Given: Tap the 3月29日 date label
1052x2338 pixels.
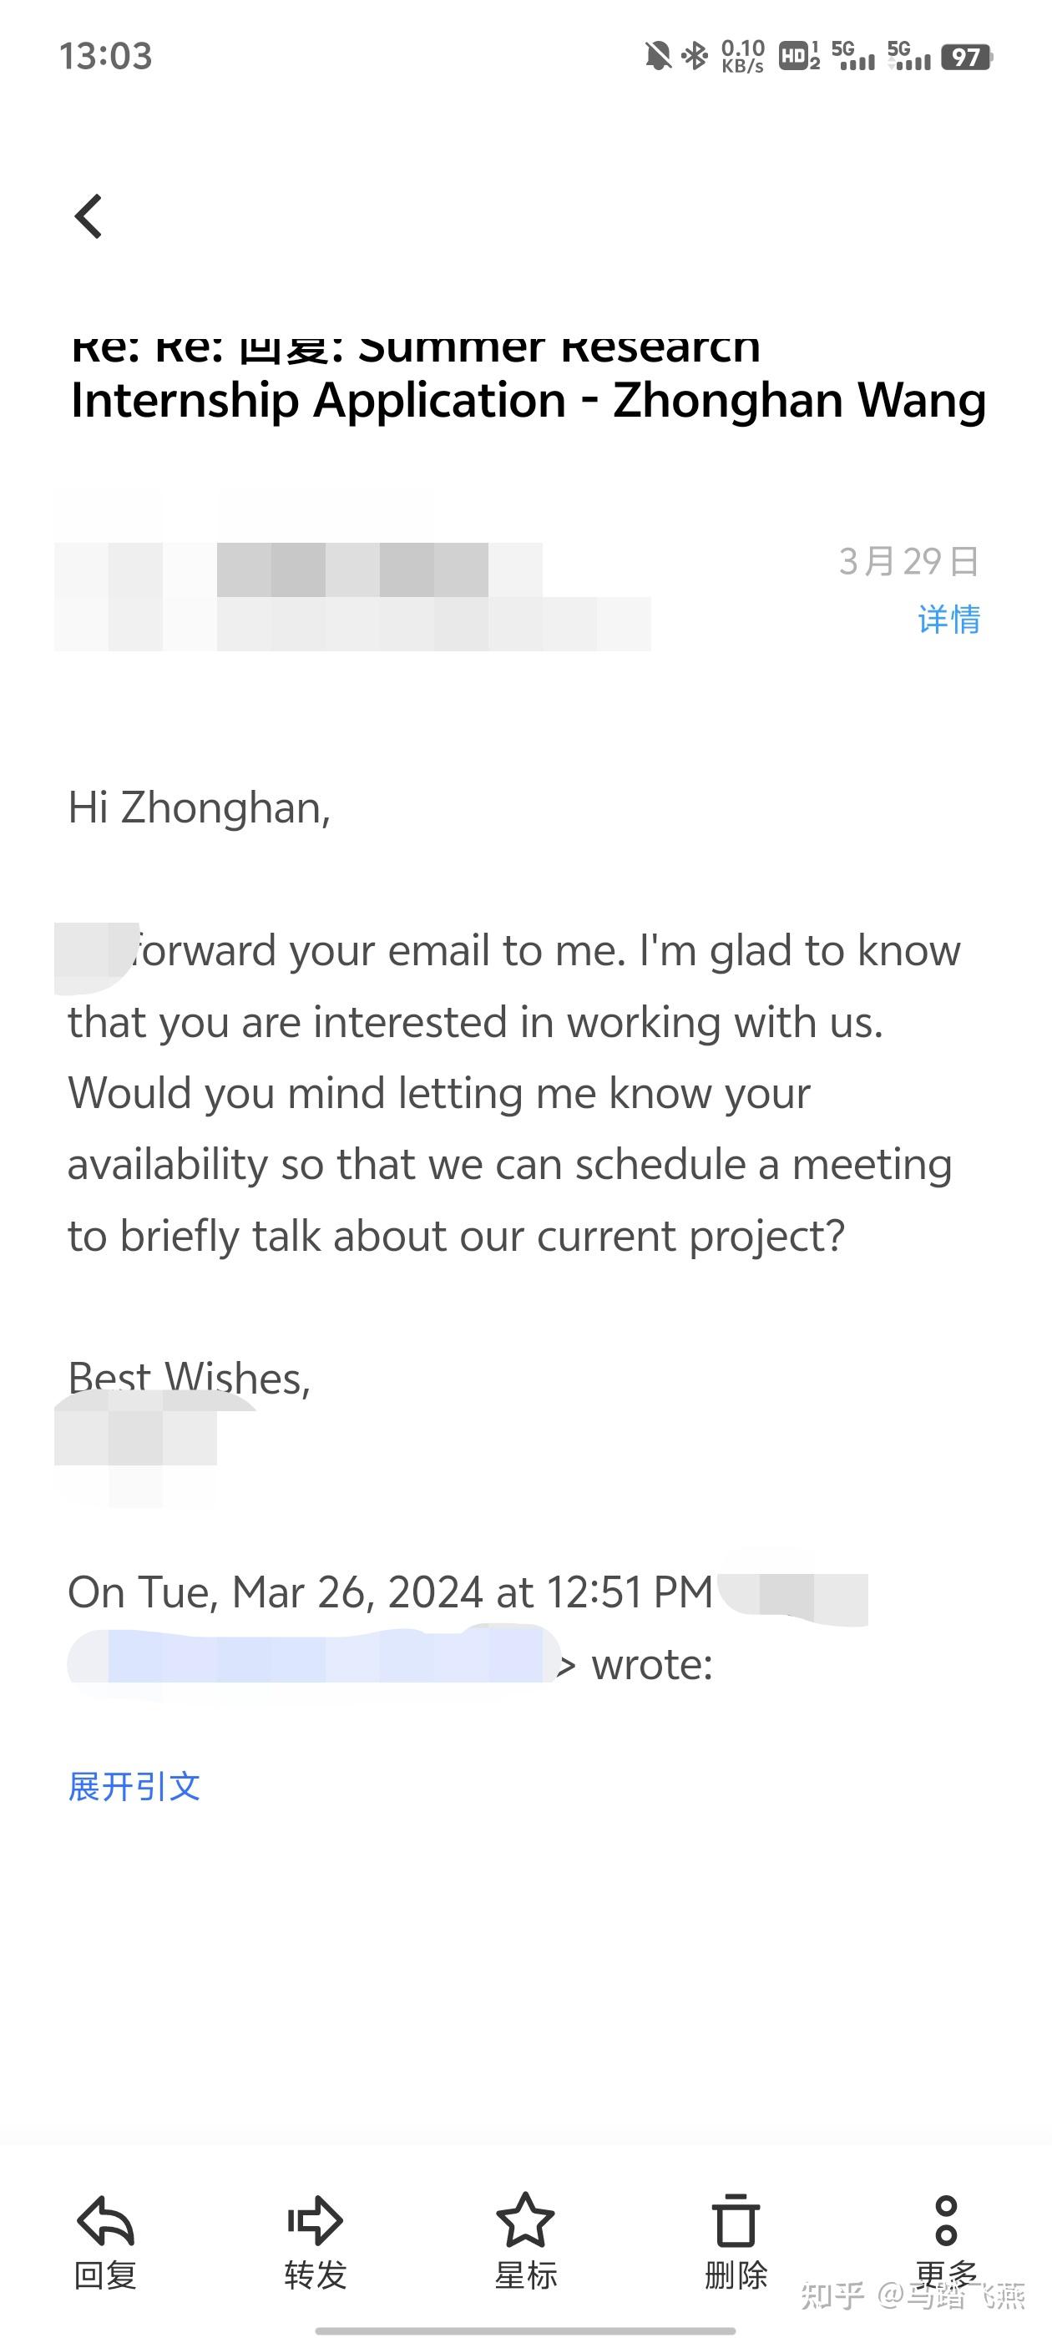Looking at the screenshot, I should [x=908, y=562].
